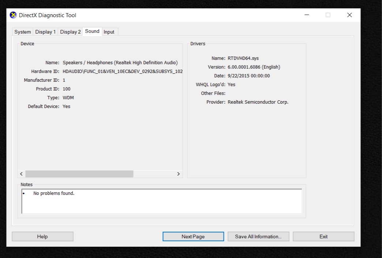Switch to the System tab

tap(23, 32)
